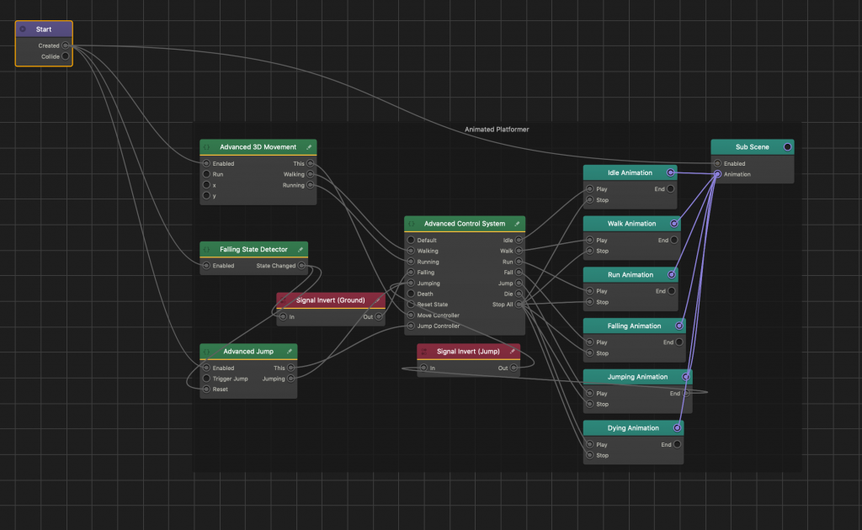862x530 pixels.
Task: Click the purple icon on Dying Animation header
Action: click(x=677, y=427)
